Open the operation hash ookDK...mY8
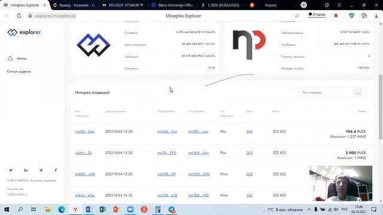Image resolution: width=383 pixels, height=215 pixels. tap(85, 174)
